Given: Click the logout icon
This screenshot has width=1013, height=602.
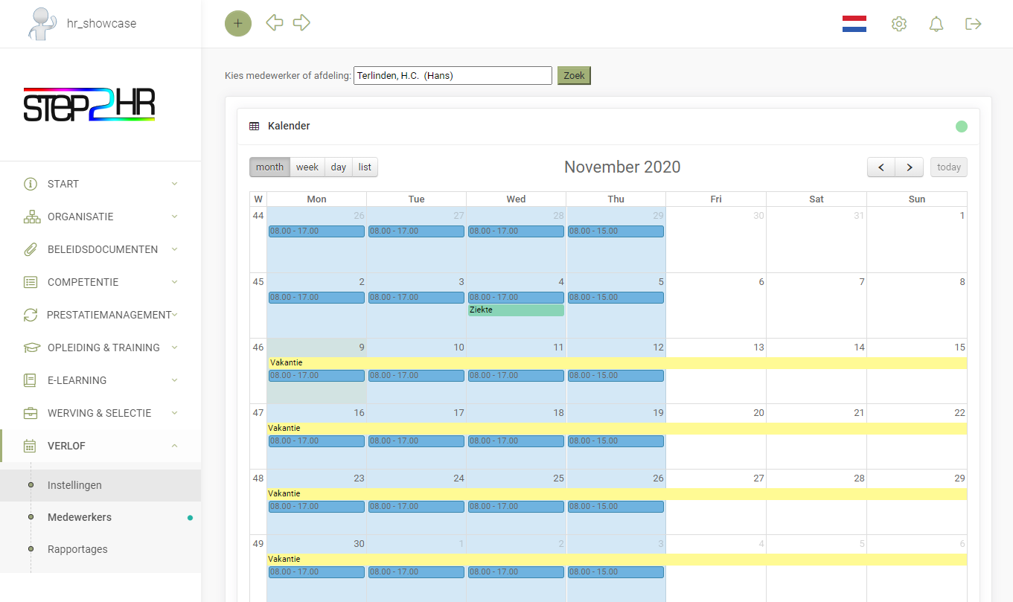Looking at the screenshot, I should point(974,24).
